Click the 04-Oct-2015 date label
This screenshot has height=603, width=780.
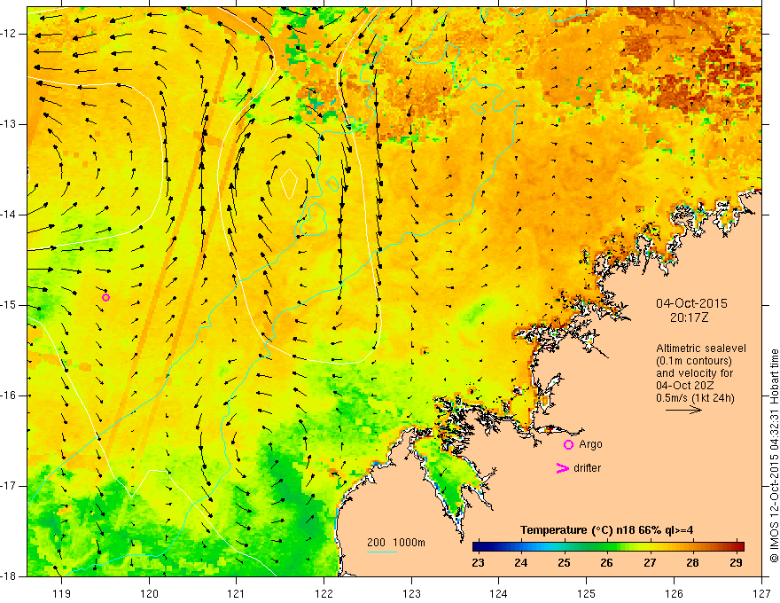click(691, 303)
